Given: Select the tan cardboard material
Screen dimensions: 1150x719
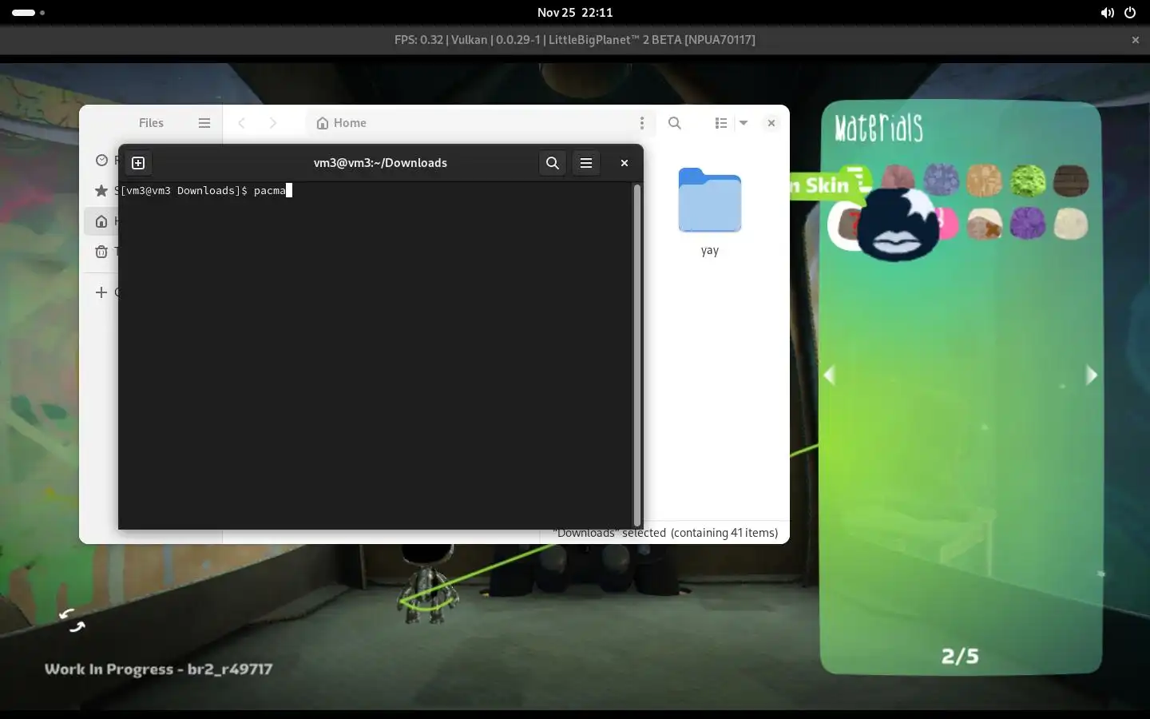Looking at the screenshot, I should pos(984,181).
